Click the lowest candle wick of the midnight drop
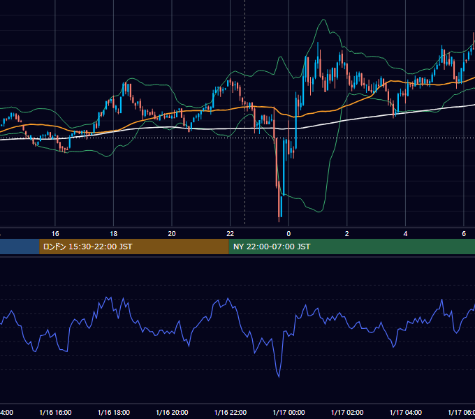This screenshot has width=475, height=419. point(279,219)
